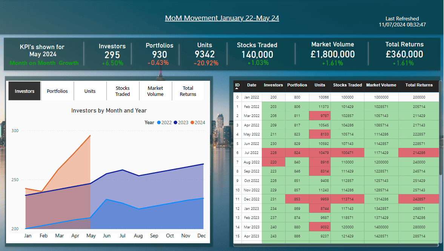
Task: Sort table by Market Volume column header
Action: [x=381, y=85]
